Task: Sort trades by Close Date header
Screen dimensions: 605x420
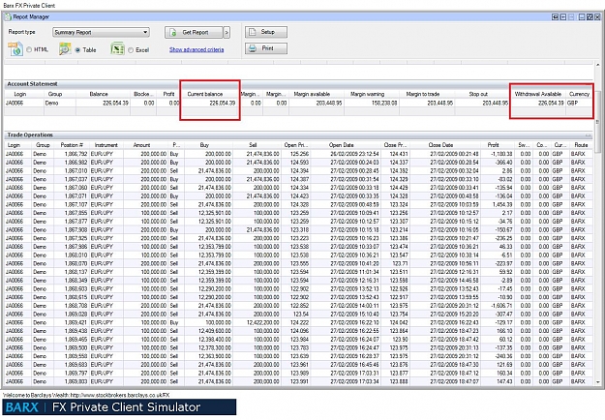Action: tap(440, 145)
